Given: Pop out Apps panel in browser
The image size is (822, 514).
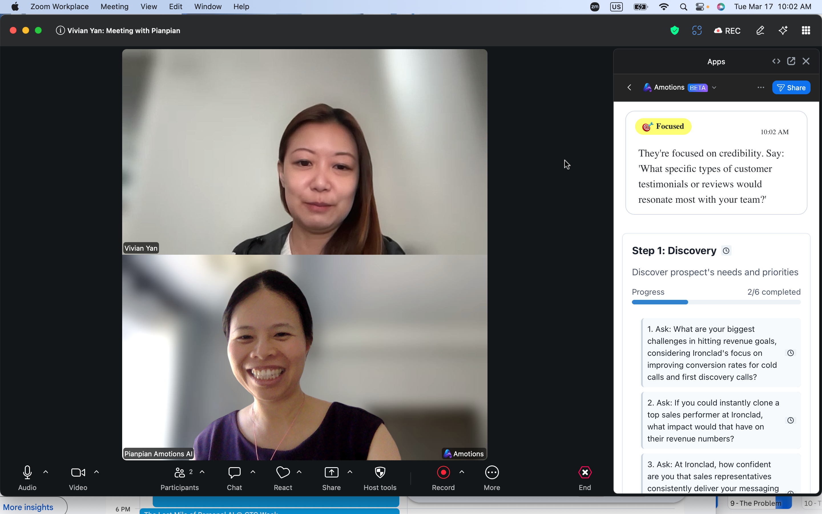Looking at the screenshot, I should pyautogui.click(x=791, y=61).
